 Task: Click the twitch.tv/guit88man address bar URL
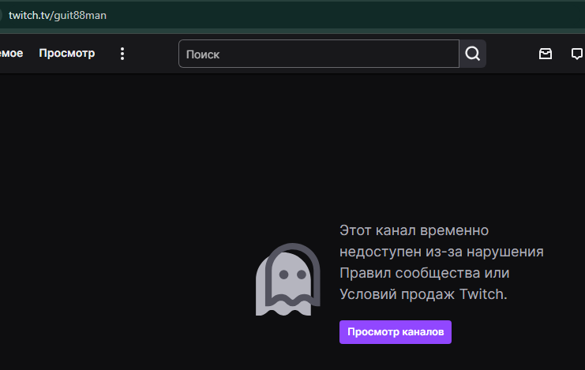coord(58,15)
